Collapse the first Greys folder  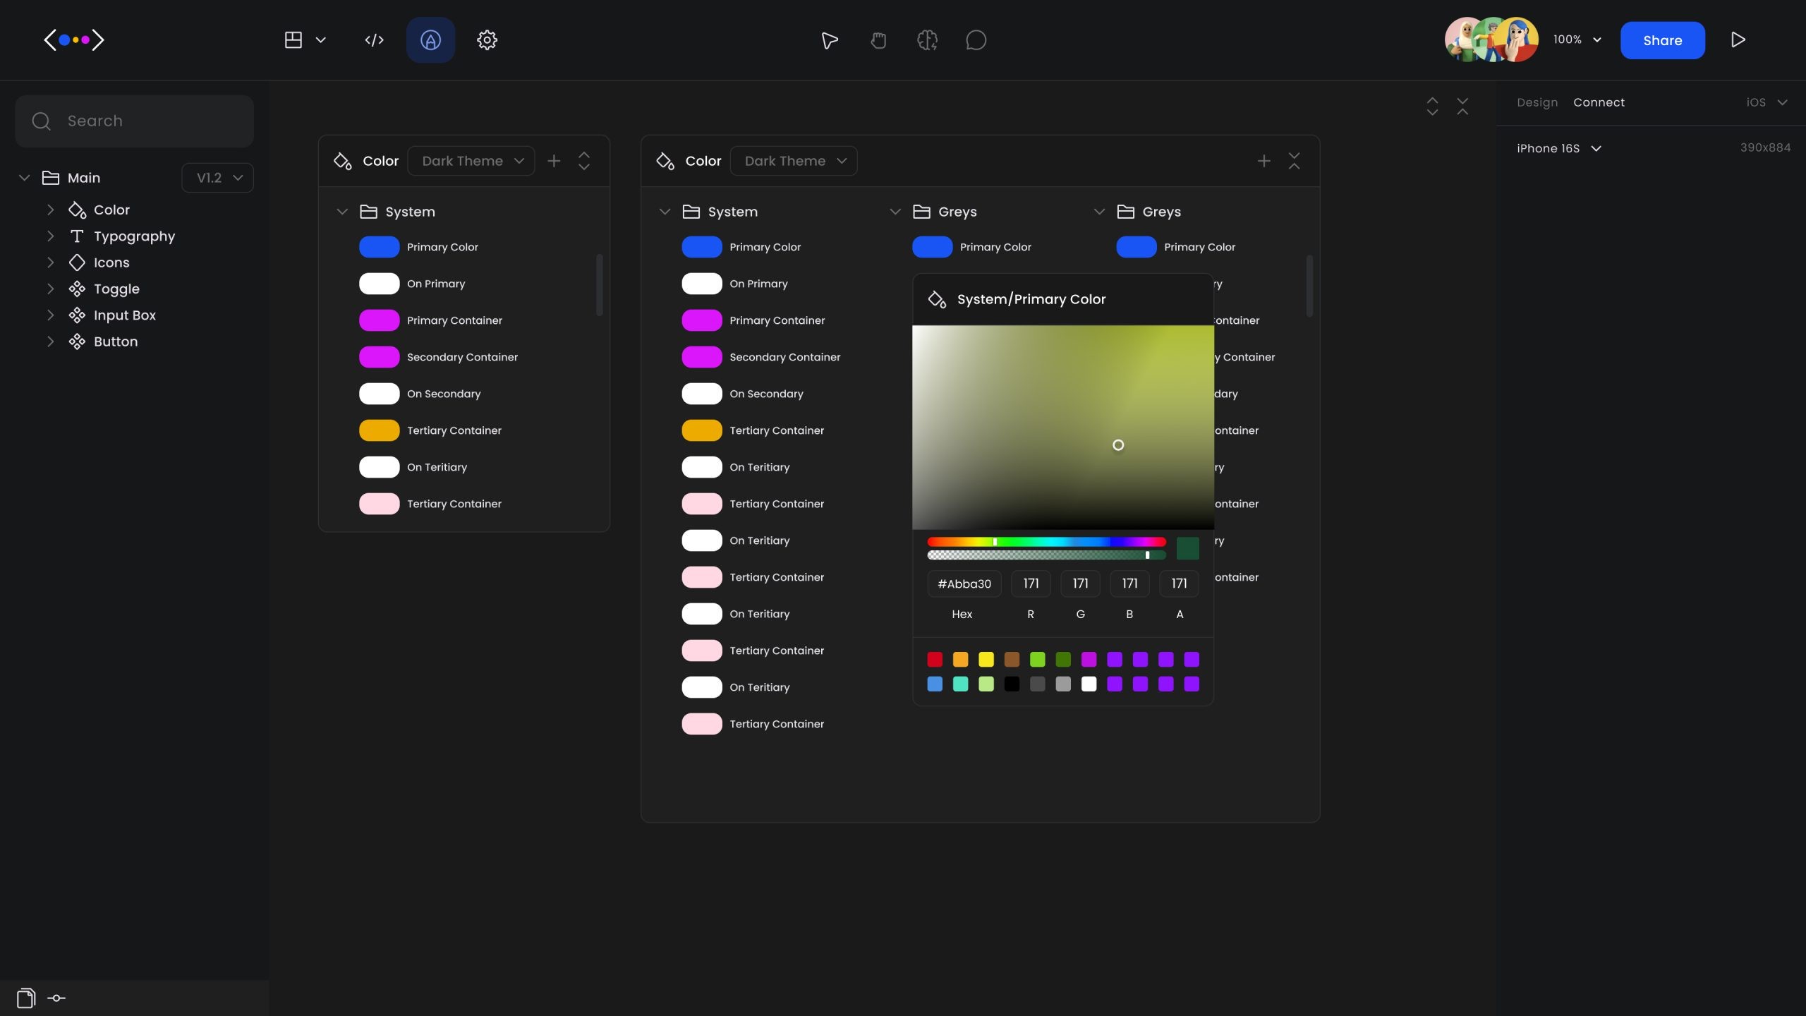[x=895, y=212]
